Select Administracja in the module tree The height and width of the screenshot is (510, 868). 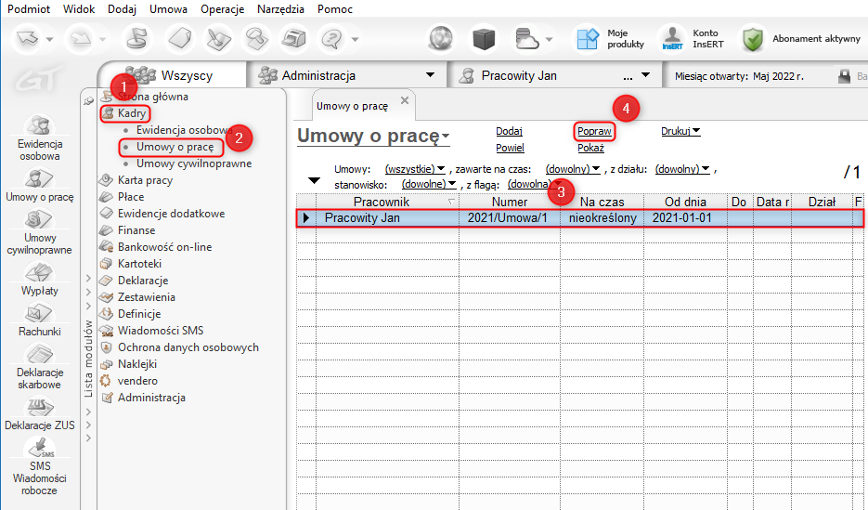151,398
